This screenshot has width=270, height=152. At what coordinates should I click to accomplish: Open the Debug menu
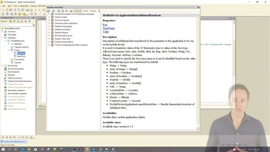[33, 6]
